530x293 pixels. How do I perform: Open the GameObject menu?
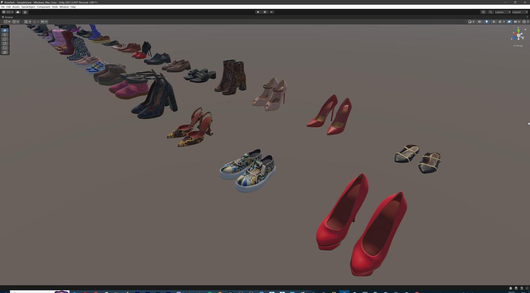(27, 7)
